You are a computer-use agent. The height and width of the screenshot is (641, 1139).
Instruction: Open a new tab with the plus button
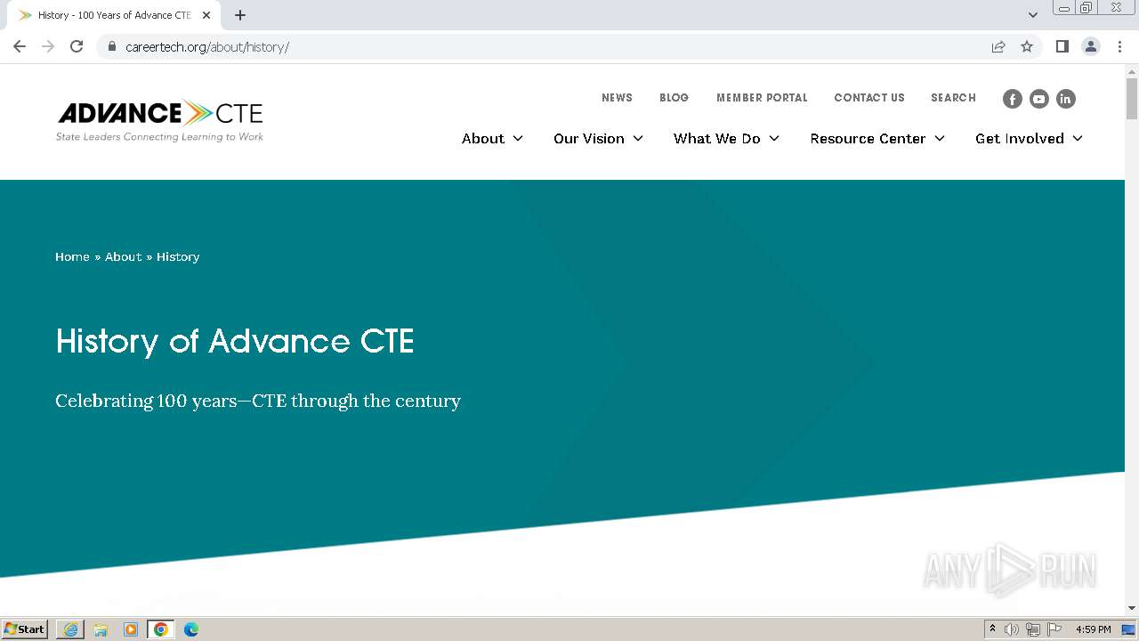click(240, 15)
